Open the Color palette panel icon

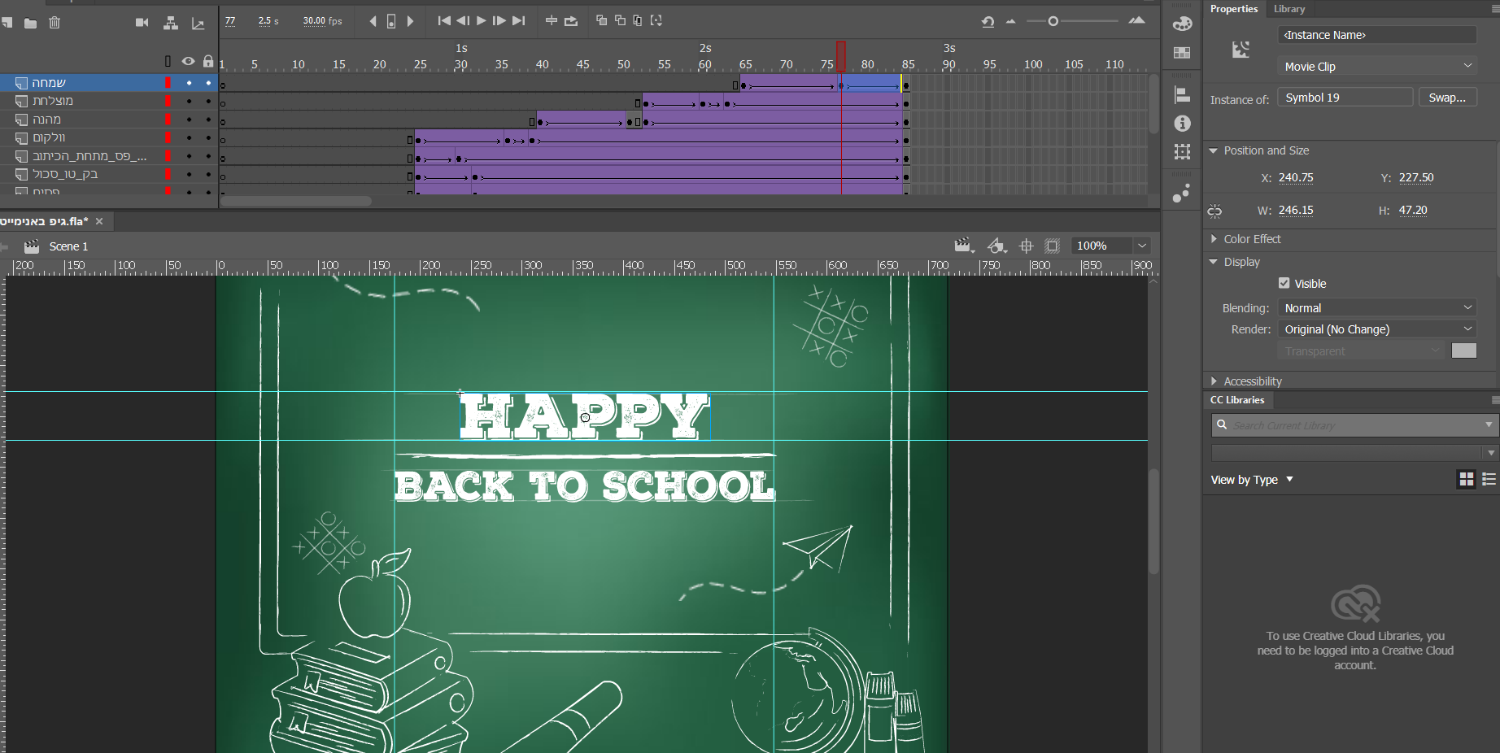(1182, 24)
